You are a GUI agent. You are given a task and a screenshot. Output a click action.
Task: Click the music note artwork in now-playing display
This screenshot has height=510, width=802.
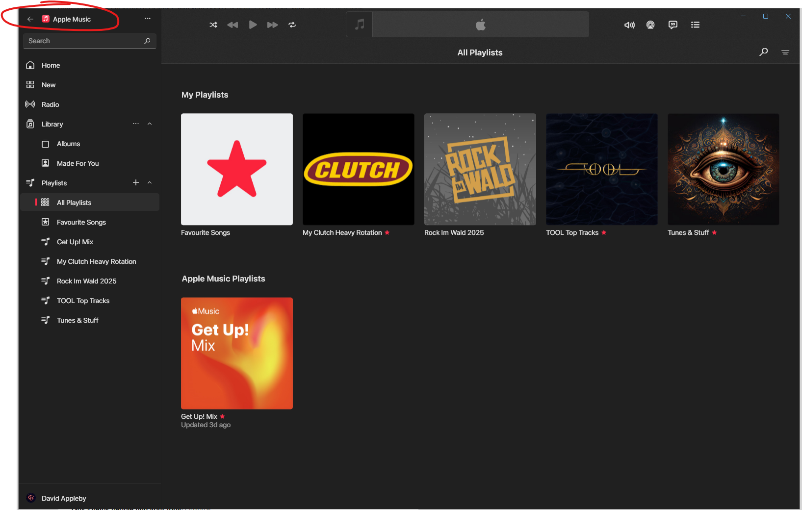(x=360, y=25)
